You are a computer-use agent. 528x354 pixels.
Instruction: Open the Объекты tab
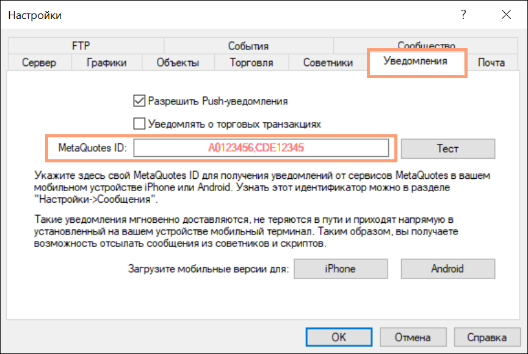(178, 62)
